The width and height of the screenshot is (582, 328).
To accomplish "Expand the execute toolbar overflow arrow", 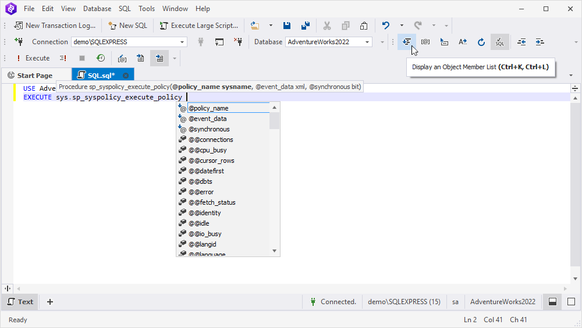I will coord(175,58).
